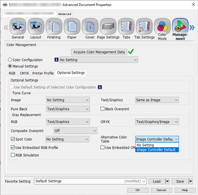Switch to the CMYK tab
The image size is (198, 195).
25,73
